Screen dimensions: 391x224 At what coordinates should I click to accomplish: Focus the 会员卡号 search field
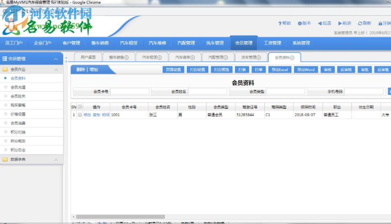pyautogui.click(x=130, y=92)
